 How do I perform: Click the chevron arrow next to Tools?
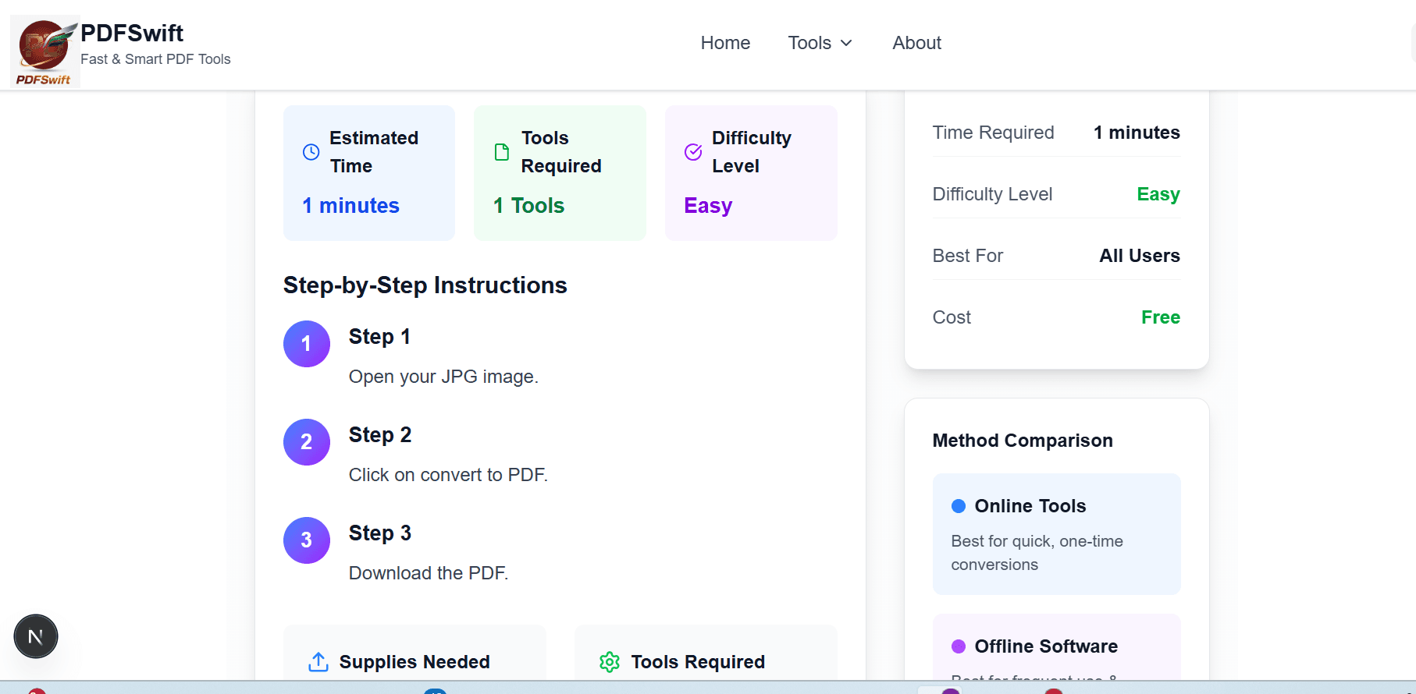846,43
